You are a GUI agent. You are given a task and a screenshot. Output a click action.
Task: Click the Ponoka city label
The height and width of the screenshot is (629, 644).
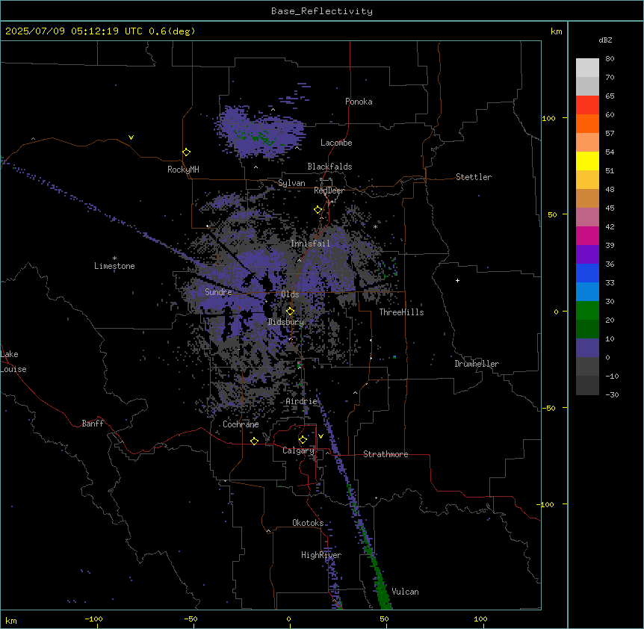point(359,102)
